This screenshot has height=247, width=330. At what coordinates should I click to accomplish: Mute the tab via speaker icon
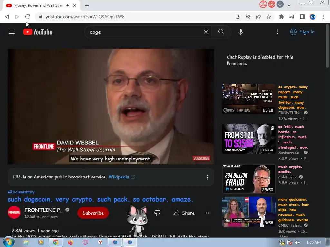(x=68, y=5)
